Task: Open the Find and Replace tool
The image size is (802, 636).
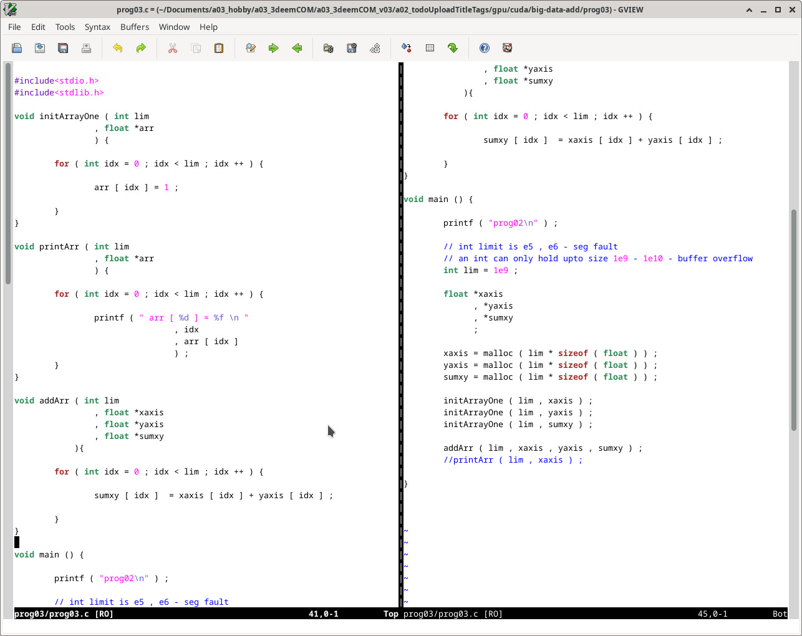Action: point(251,48)
